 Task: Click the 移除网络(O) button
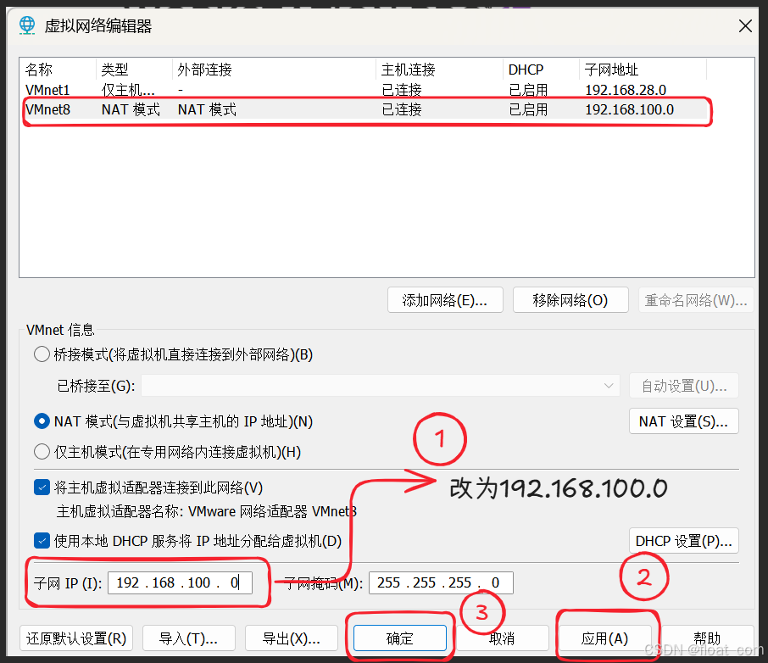point(570,300)
